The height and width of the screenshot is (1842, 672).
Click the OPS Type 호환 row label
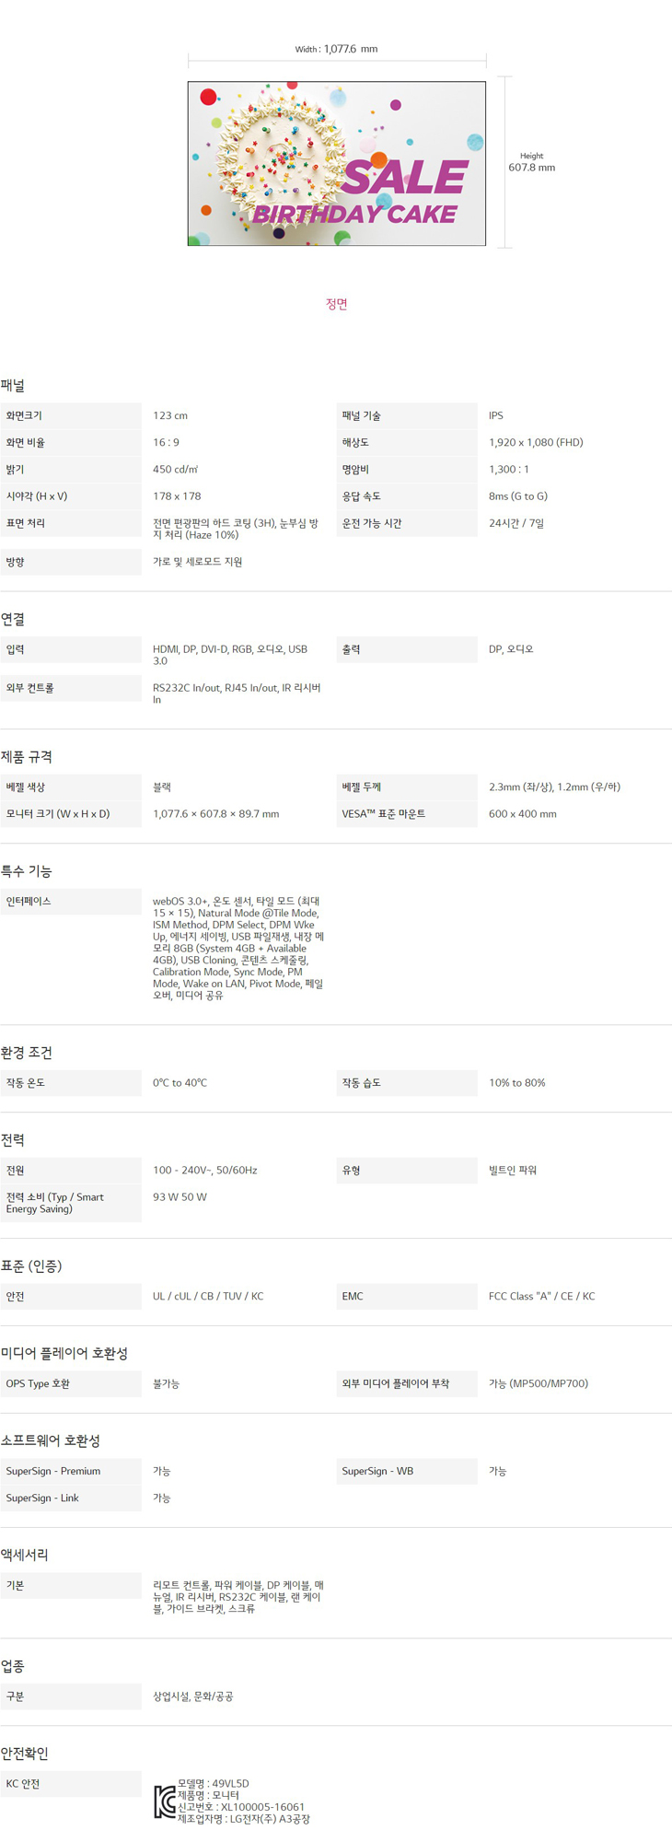[38, 1383]
